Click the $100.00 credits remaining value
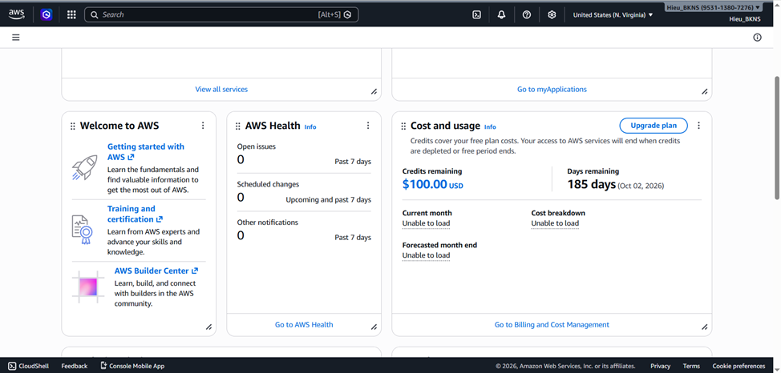The height and width of the screenshot is (373, 781). [433, 184]
